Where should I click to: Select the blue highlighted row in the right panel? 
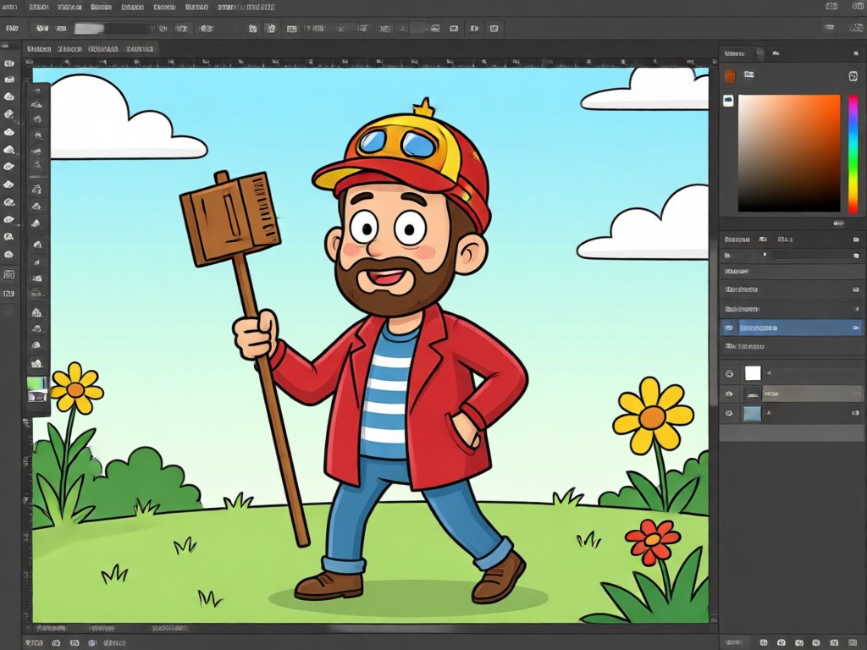point(792,328)
